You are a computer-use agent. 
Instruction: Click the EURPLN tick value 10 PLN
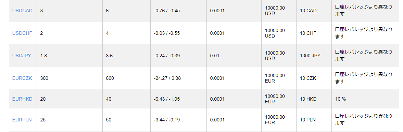pyautogui.click(x=308, y=119)
